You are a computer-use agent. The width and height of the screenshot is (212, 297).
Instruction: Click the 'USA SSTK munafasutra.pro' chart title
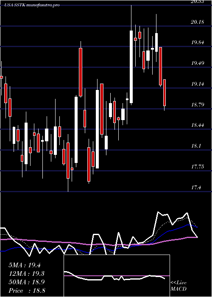pyautogui.click(x=32, y=5)
